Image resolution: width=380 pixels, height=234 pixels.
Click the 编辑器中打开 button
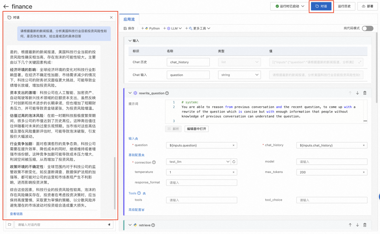click(x=196, y=128)
